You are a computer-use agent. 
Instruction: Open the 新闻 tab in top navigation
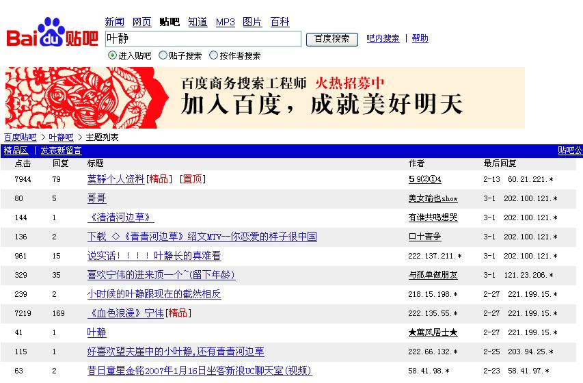pyautogui.click(x=114, y=22)
